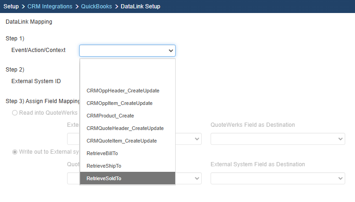
Task: Open source field dropdown under Write out option
Action: (x=188, y=178)
